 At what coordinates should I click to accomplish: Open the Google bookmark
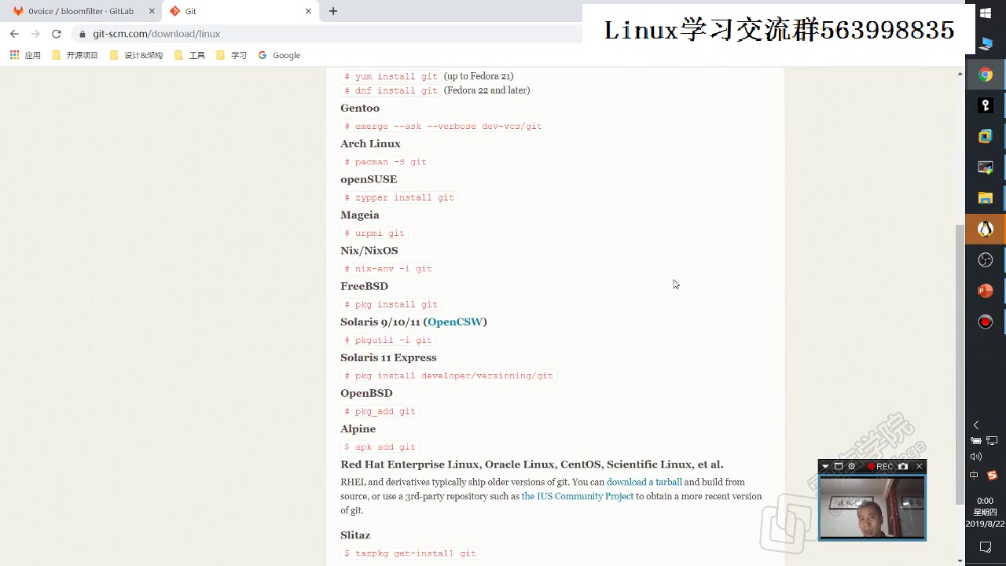pyautogui.click(x=279, y=55)
